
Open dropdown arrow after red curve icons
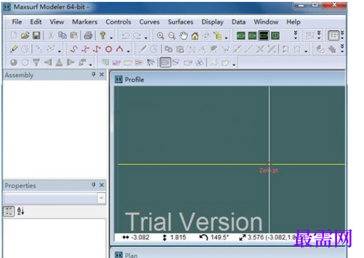[128, 51]
